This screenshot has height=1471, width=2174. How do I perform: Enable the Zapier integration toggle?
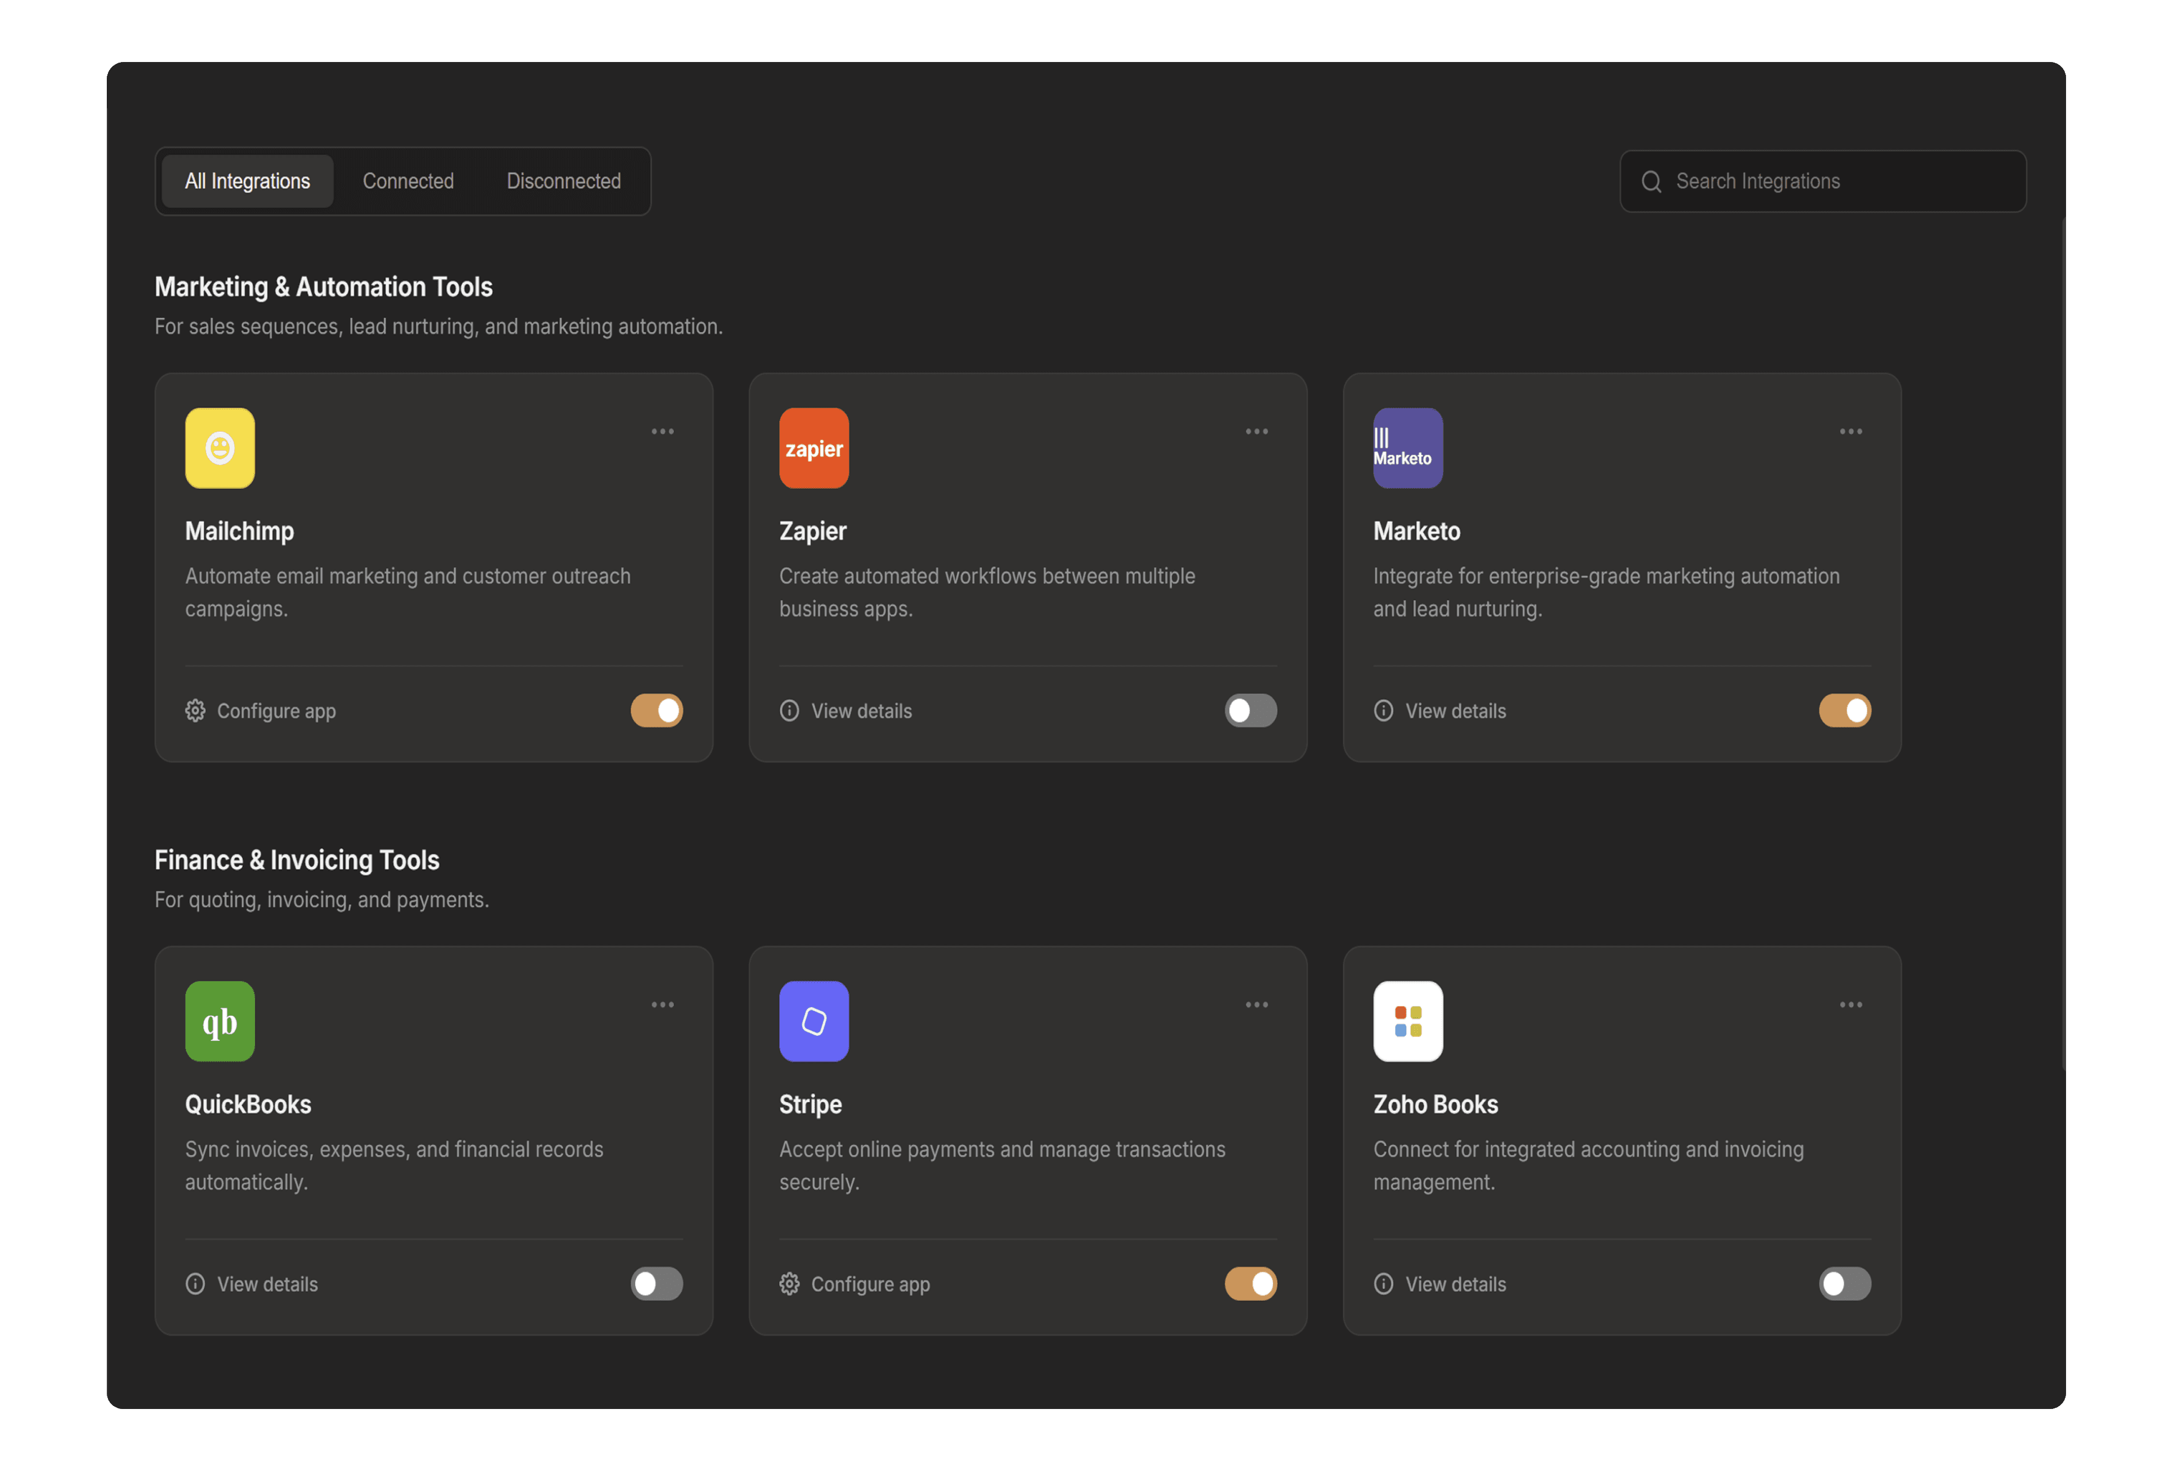[x=1251, y=711]
